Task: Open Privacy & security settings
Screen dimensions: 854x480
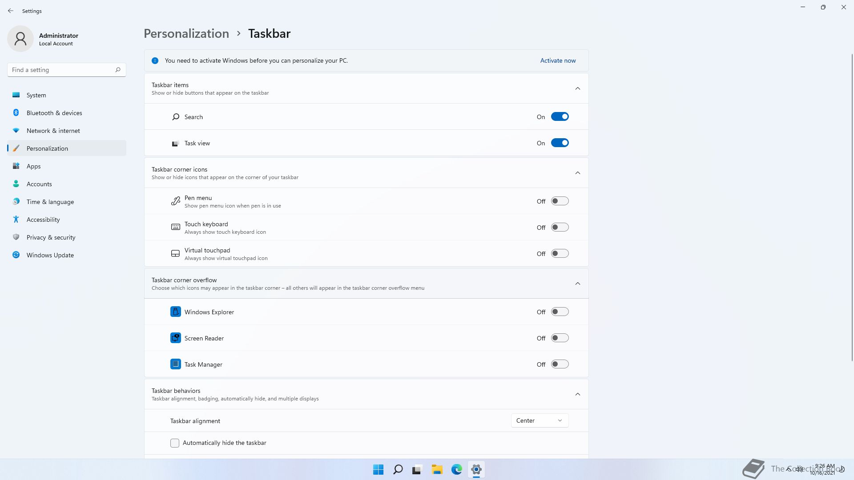Action: point(67,237)
